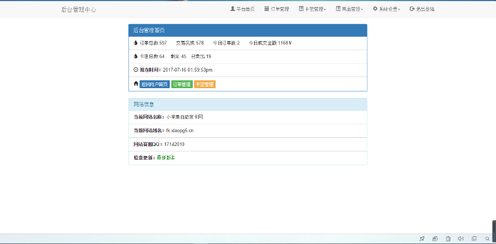The image size is (496, 244).
Task: Click the magnifier zoom icon in status bar
Action: click(488, 238)
